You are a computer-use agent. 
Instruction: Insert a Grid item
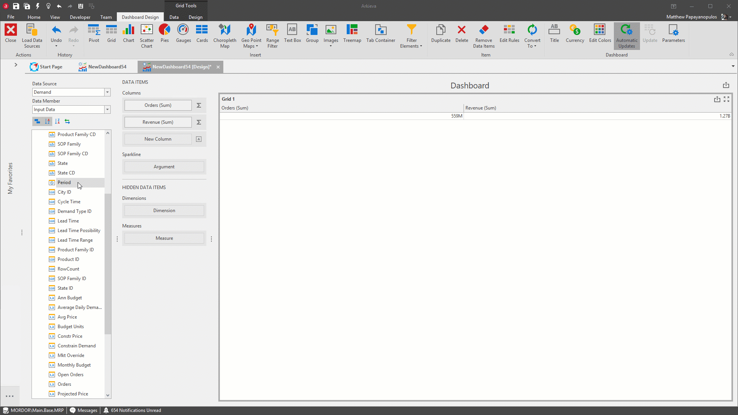click(111, 33)
